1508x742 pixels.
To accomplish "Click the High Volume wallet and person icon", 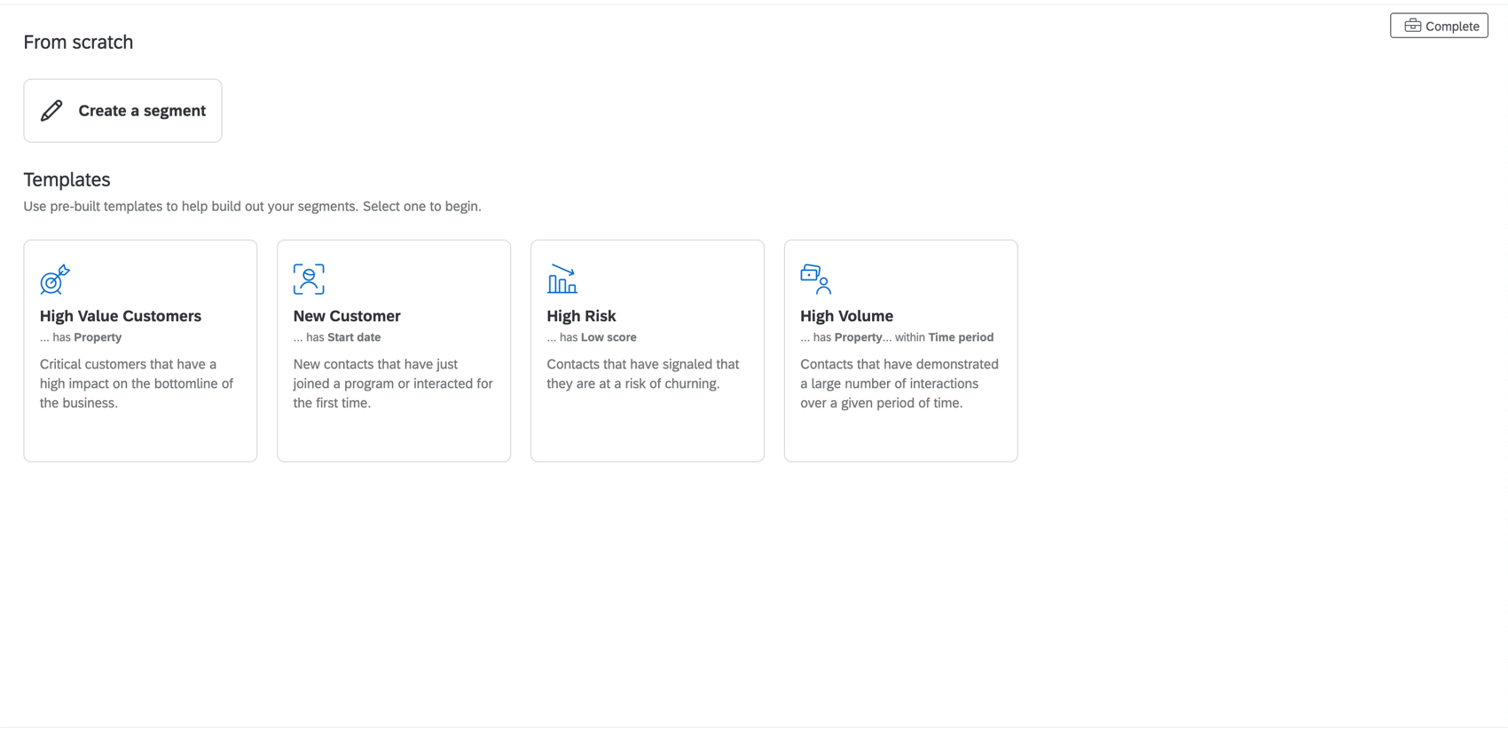I will pyautogui.click(x=815, y=280).
